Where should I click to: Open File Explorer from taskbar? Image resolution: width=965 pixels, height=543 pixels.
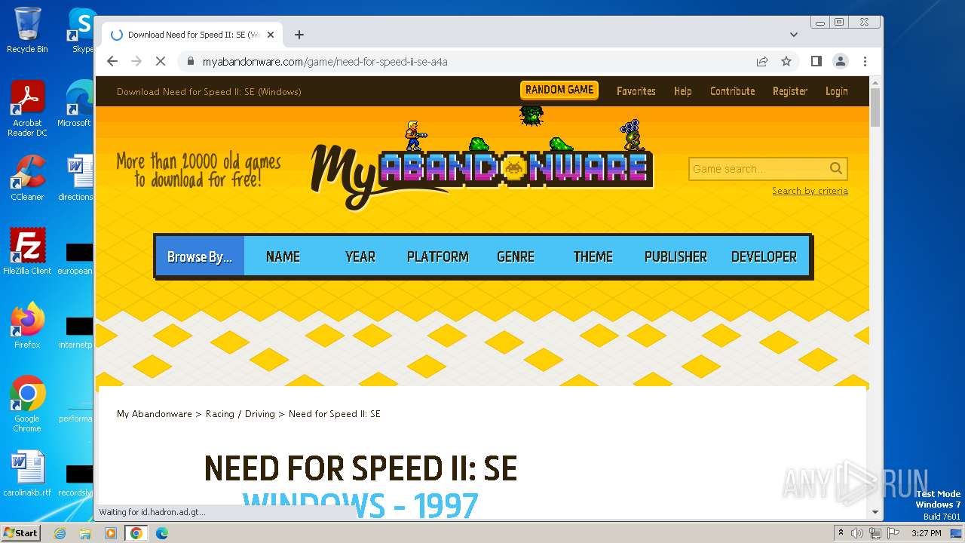[85, 533]
